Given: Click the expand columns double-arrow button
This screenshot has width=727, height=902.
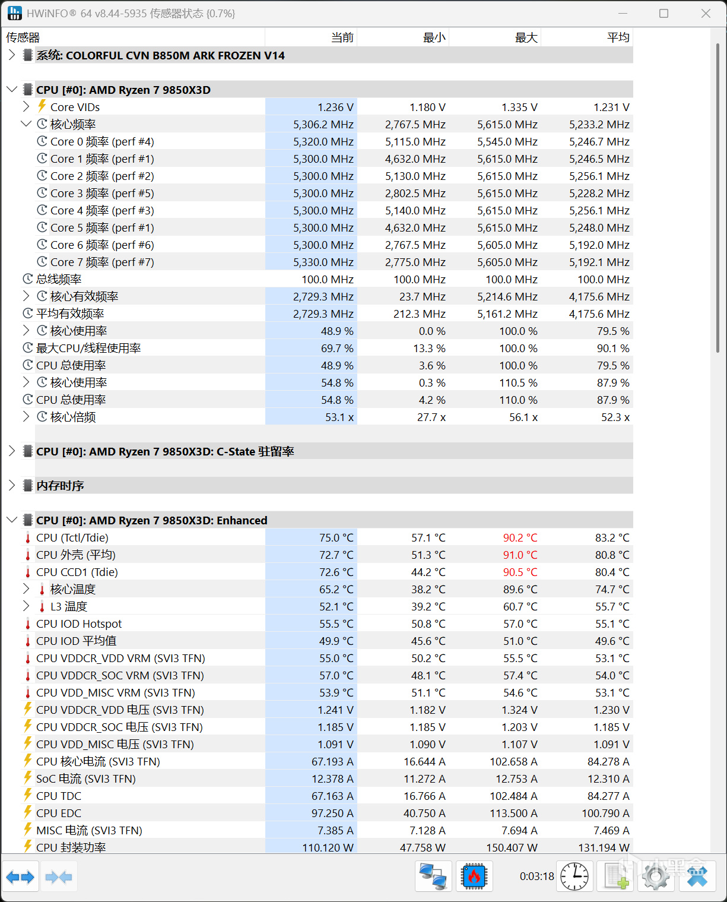Looking at the screenshot, I should pos(21,876).
